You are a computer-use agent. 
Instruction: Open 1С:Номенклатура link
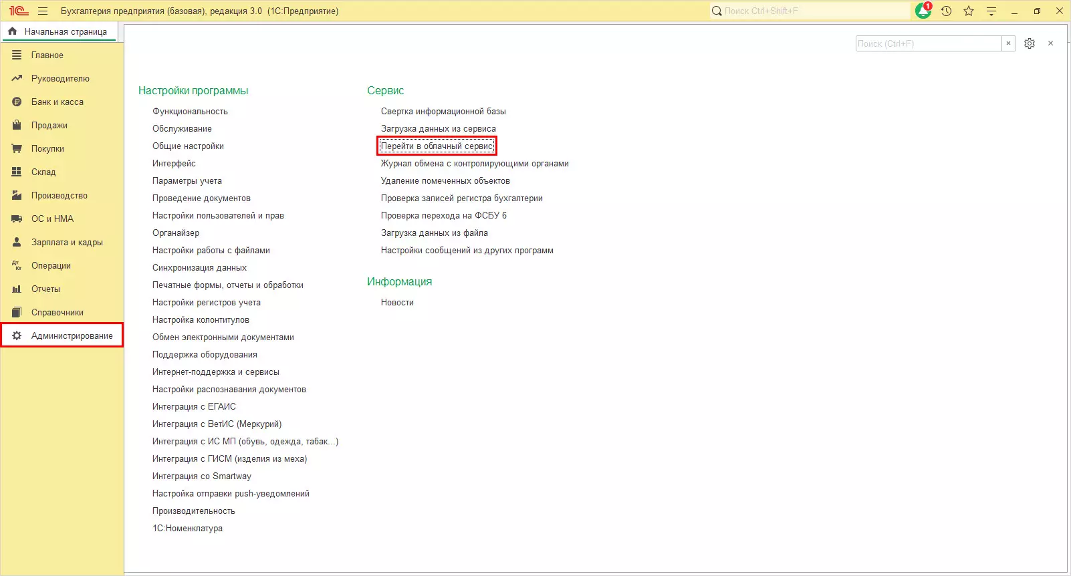tap(187, 528)
